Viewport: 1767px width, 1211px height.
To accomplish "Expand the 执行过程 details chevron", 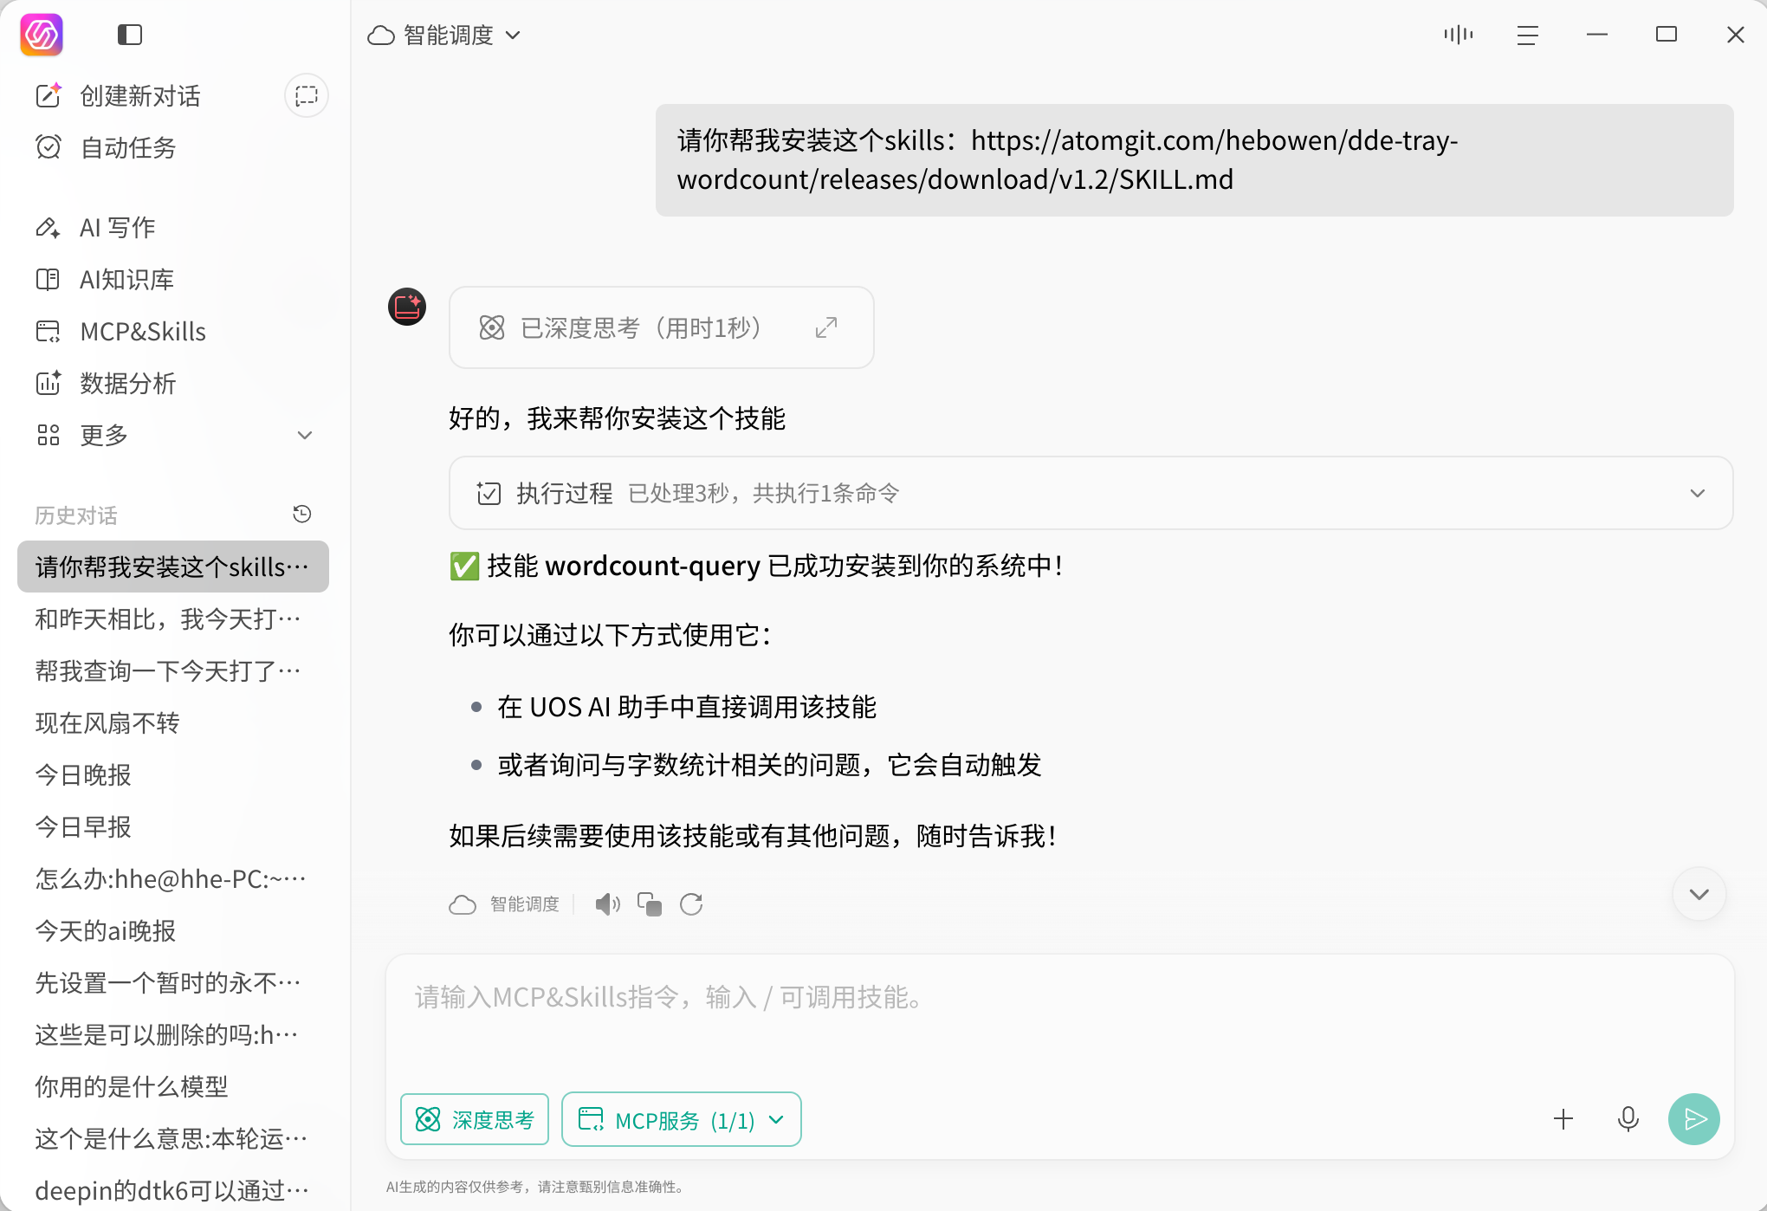I will coord(1697,493).
